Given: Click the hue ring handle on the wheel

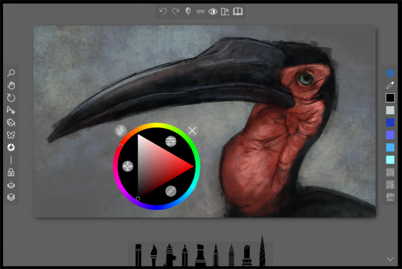Looking at the screenshot, I should (121, 146).
